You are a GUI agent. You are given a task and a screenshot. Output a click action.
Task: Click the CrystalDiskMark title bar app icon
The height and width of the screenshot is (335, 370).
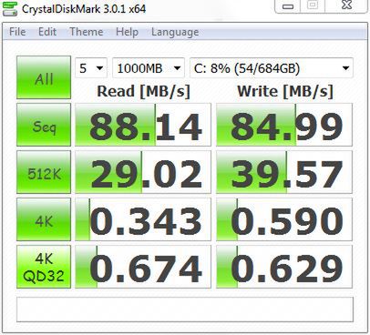[x=9, y=8]
